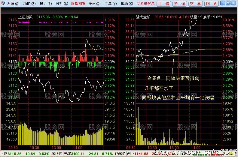The width and height of the screenshot is (238, 157).
Task: Click the 8.58% red percent label
Action: tap(228, 26)
